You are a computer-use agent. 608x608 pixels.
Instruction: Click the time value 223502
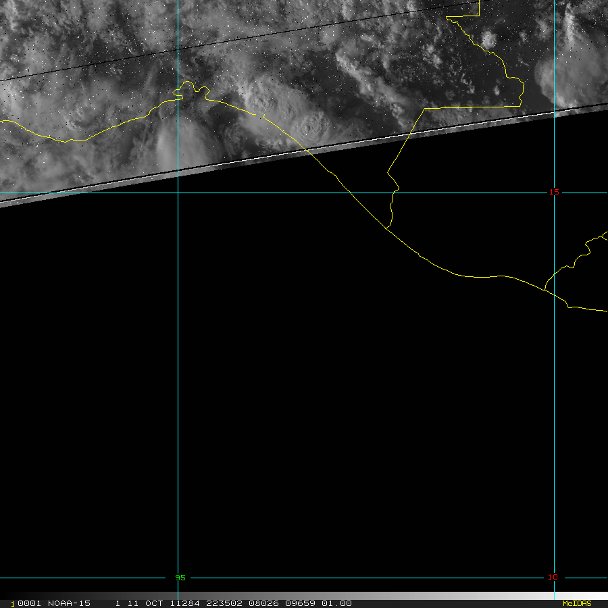pos(224,603)
